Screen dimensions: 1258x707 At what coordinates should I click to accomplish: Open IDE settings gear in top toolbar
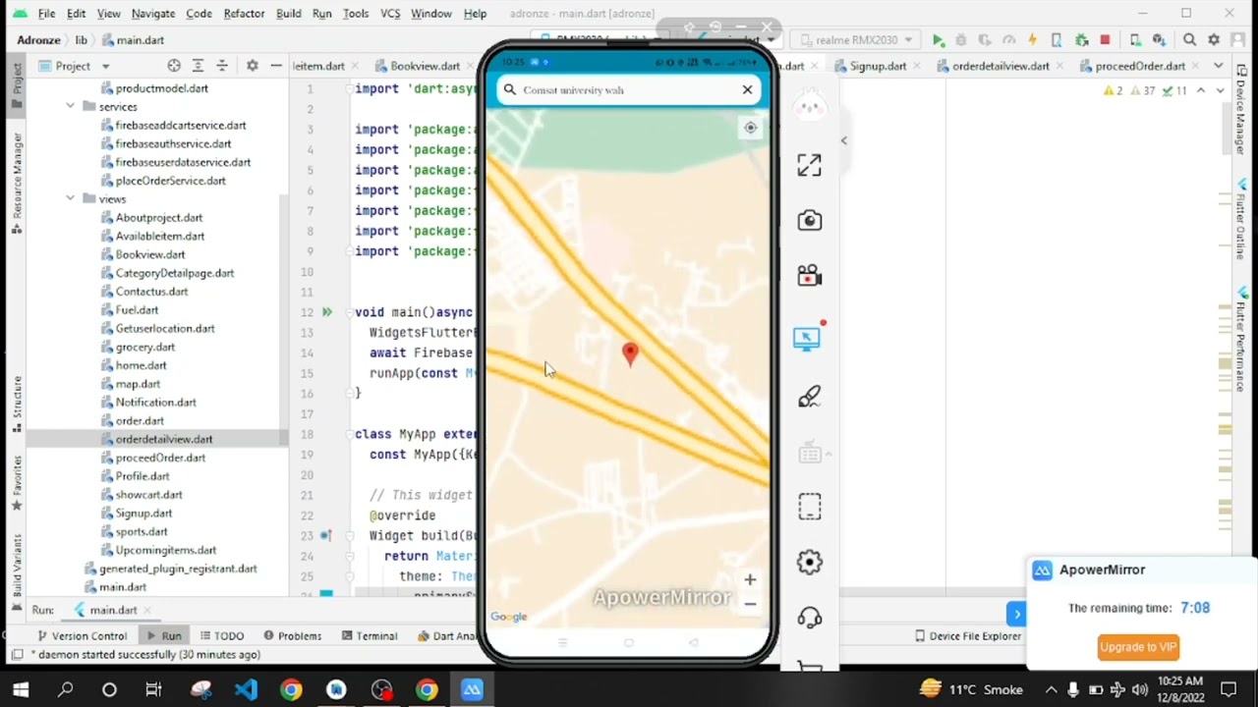(x=1214, y=40)
